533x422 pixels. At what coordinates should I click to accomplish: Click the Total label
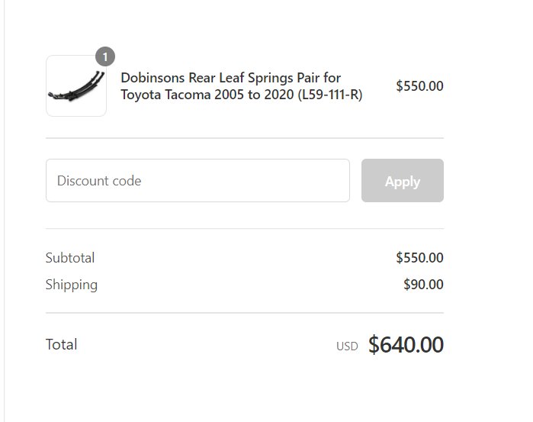61,344
